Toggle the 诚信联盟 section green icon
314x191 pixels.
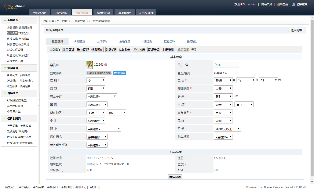pyautogui.click(x=4, y=93)
